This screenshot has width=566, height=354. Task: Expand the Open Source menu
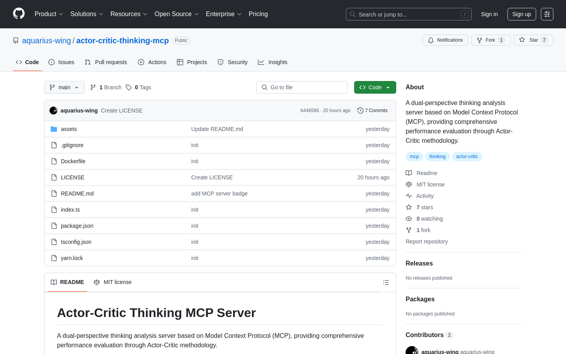click(176, 14)
